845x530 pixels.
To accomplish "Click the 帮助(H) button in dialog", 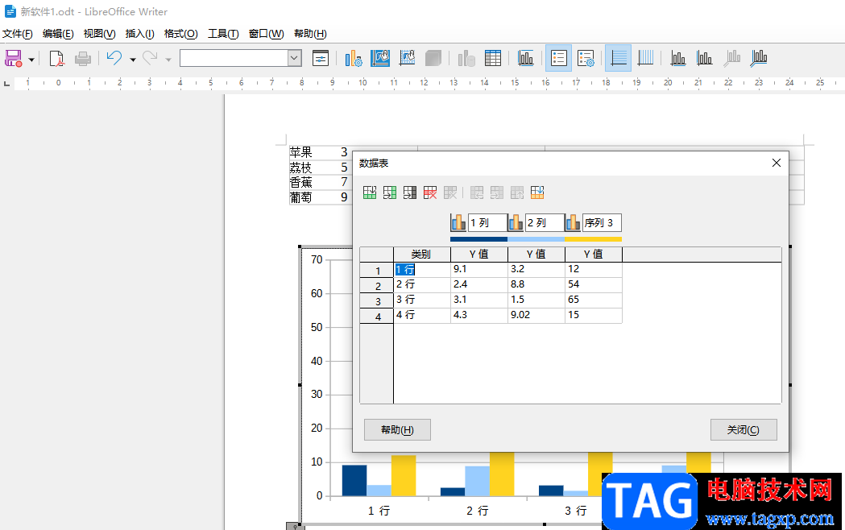I will pyautogui.click(x=397, y=430).
